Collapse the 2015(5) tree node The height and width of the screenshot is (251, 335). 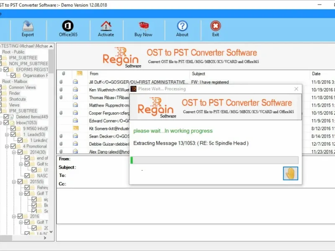click(x=14, y=182)
